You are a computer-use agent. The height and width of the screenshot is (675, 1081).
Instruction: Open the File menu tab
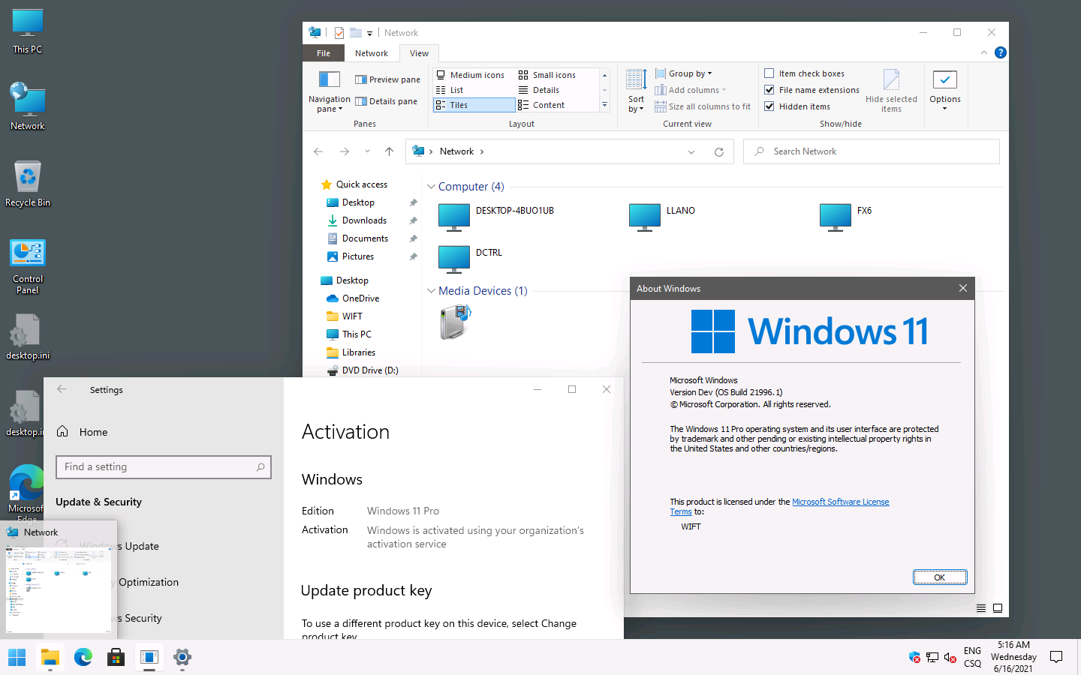(x=324, y=53)
